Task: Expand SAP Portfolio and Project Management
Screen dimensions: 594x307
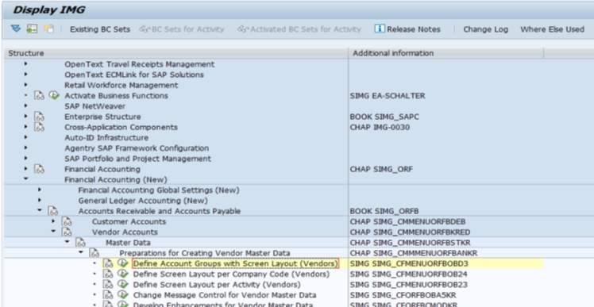Action: coord(25,158)
